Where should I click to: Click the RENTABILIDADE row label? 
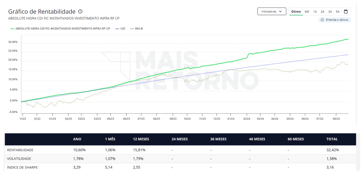20,150
